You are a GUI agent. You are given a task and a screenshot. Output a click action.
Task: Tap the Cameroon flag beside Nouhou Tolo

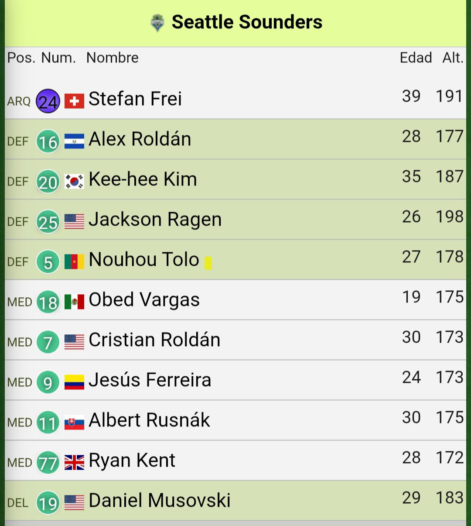[74, 262]
